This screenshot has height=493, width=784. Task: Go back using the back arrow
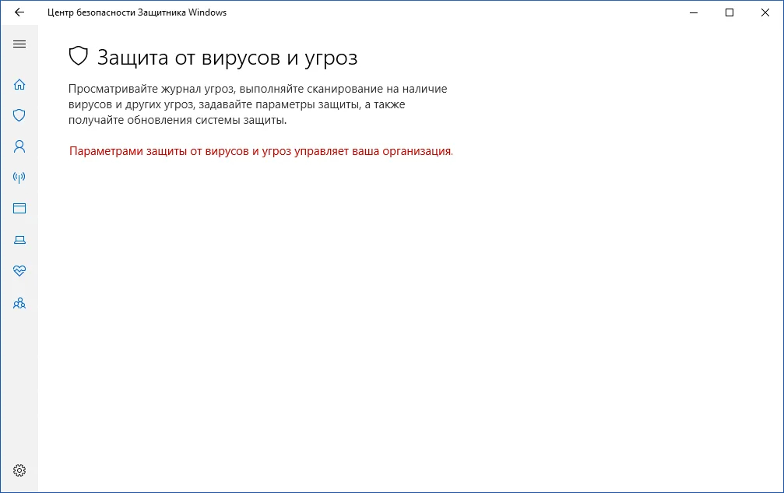[19, 12]
